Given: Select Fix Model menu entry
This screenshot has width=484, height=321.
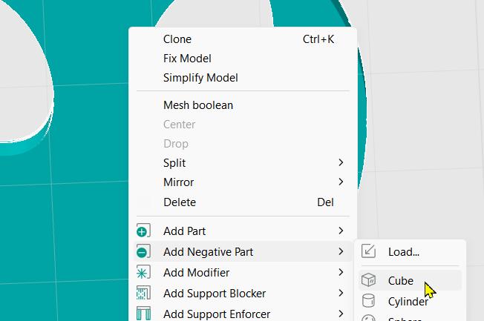Looking at the screenshot, I should (x=187, y=59).
